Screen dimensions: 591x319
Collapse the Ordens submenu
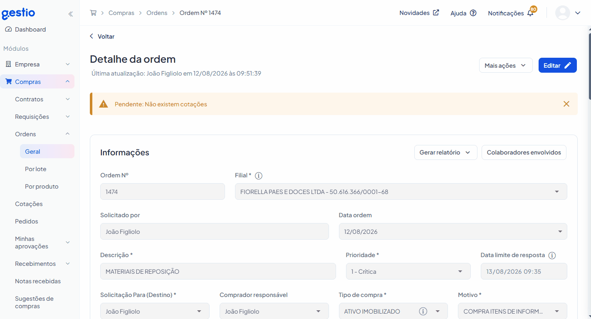[42, 134]
